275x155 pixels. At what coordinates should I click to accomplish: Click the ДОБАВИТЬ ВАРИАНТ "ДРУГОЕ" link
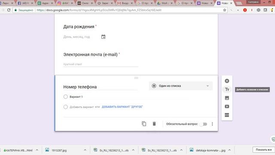tap(122, 107)
